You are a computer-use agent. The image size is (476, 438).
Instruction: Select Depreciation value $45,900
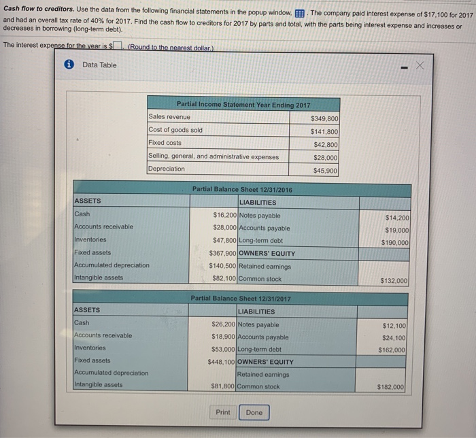[325, 171]
